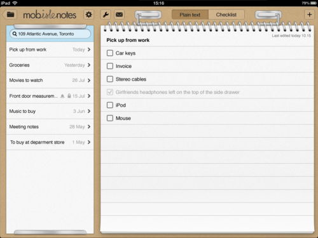
Task: Check the Car keys checkbox
Action: tap(110, 53)
